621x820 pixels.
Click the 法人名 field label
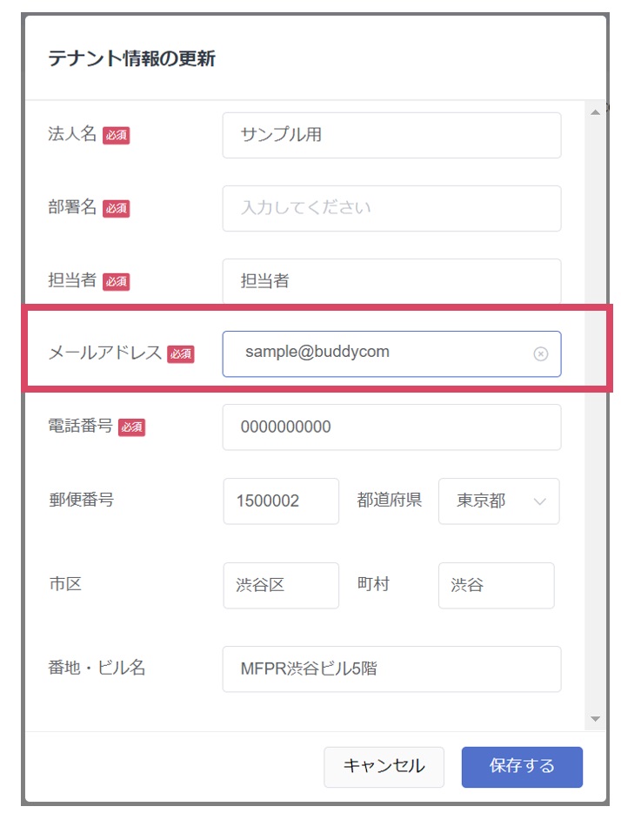click(72, 134)
